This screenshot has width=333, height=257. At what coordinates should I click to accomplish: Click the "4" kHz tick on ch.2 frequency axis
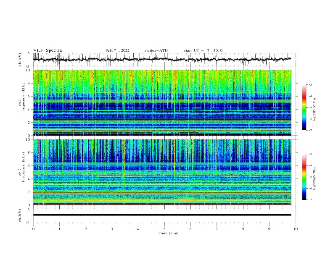coord(29,179)
